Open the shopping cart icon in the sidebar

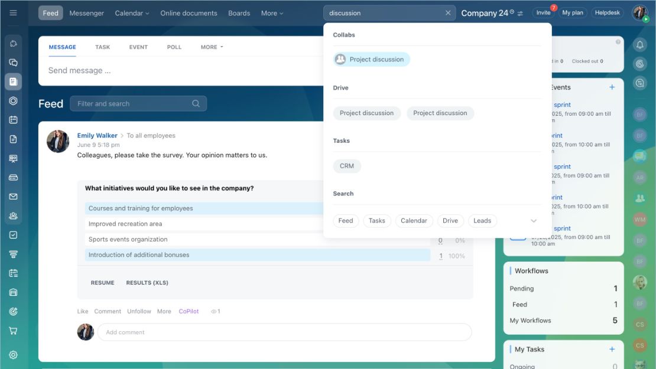point(13,331)
